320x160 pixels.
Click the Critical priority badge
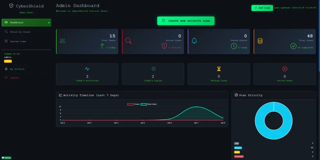click(239, 157)
